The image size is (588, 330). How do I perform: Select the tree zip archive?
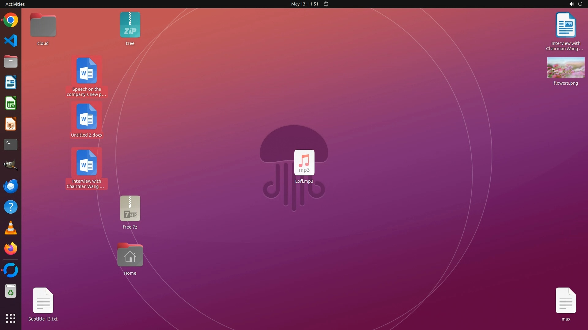[x=130, y=25]
